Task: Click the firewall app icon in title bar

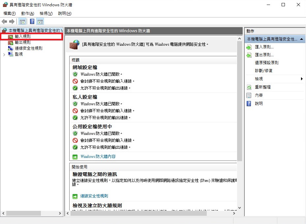Action: coord(5,5)
